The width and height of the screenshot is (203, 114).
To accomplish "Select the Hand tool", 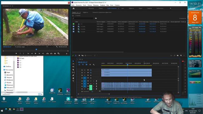I will [x=73, y=78].
